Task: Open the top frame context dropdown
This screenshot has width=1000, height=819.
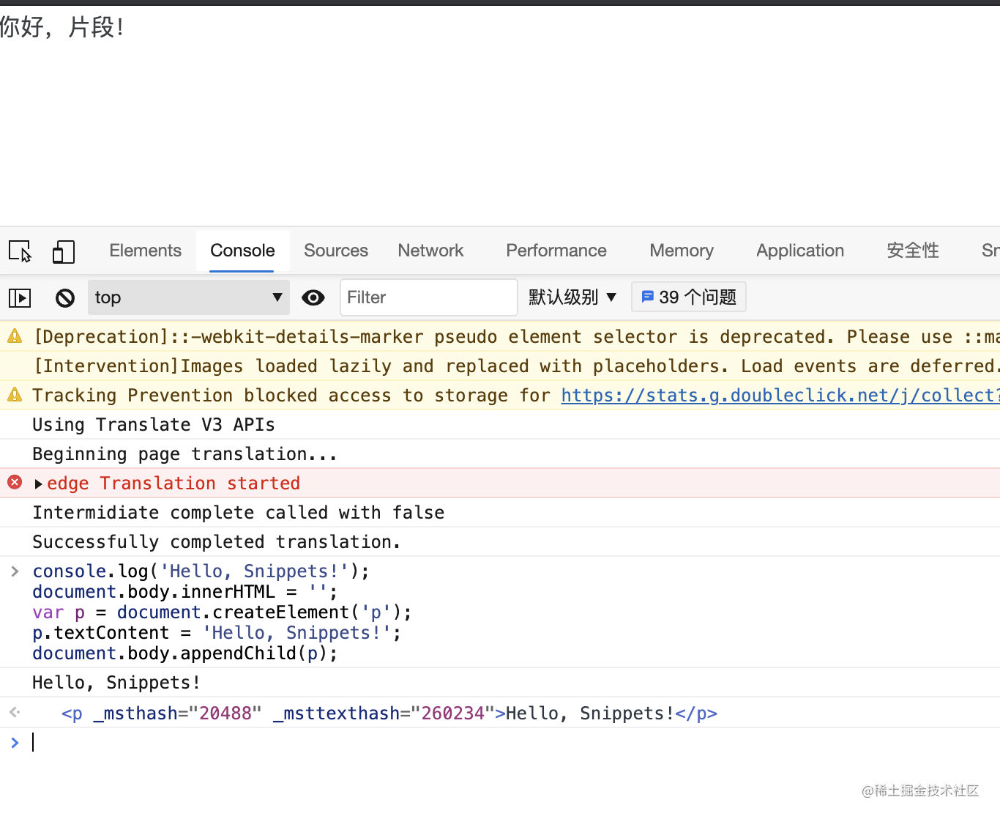Action: coord(188,297)
